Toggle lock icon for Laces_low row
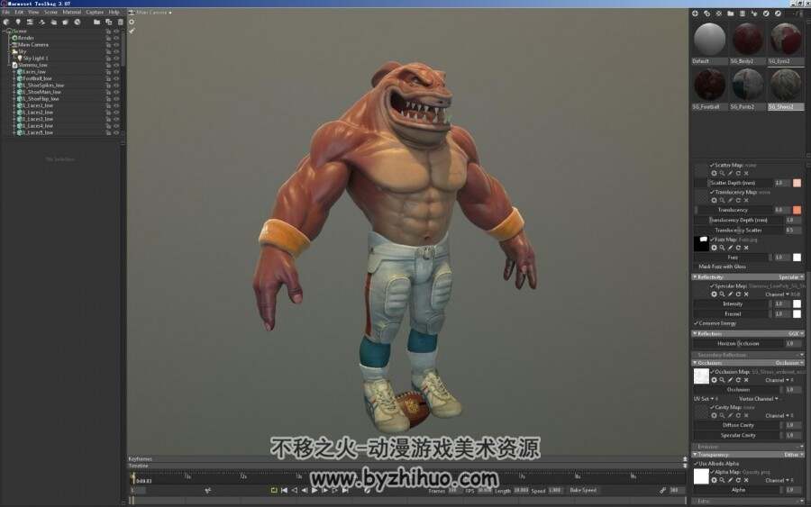The height and width of the screenshot is (507, 811). point(109,72)
